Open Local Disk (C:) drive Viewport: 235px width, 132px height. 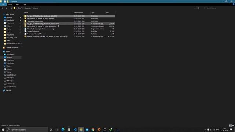(x=11, y=75)
